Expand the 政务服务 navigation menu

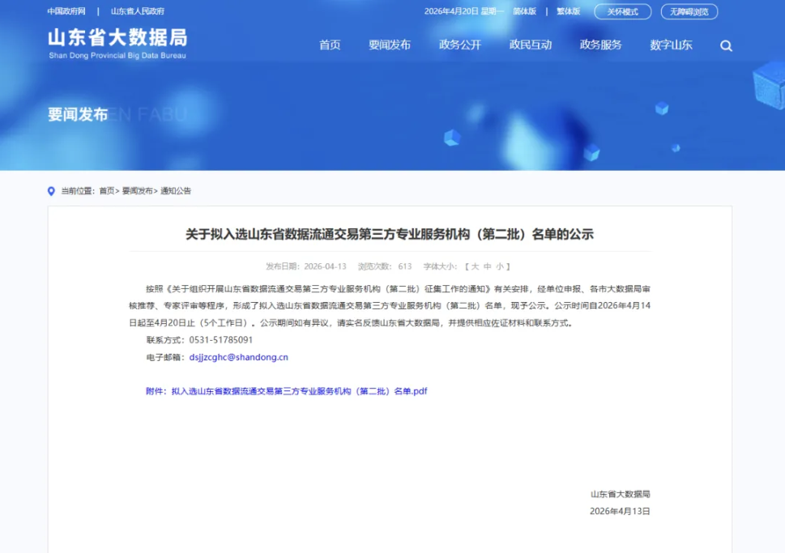[x=601, y=45]
